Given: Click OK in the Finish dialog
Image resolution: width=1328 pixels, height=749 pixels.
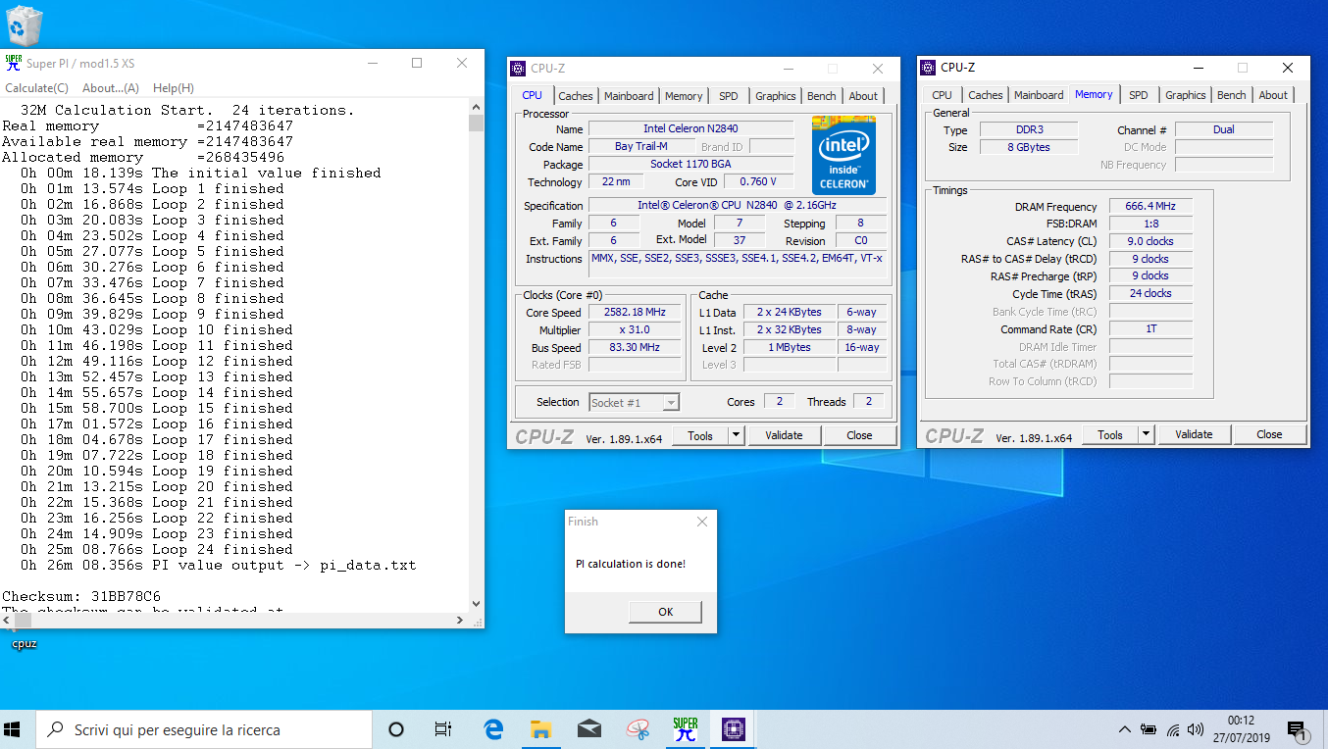Looking at the screenshot, I should click(665, 612).
